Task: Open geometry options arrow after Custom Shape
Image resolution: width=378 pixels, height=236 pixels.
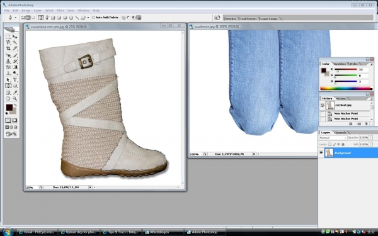Action: click(88, 18)
